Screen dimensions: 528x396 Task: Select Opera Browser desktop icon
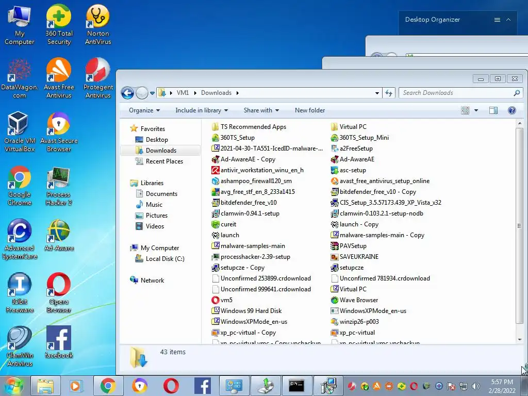coord(59,293)
